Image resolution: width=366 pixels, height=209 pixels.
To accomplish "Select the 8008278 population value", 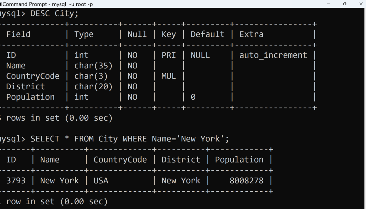I will 246,181.
